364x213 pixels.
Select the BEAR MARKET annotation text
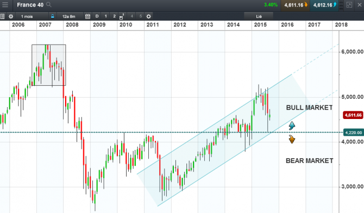[310, 161]
